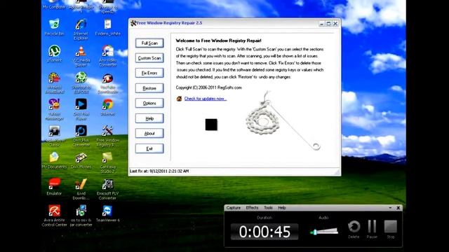The height and width of the screenshot is (252, 449).
Task: Pause the screen recording
Action: (372, 226)
